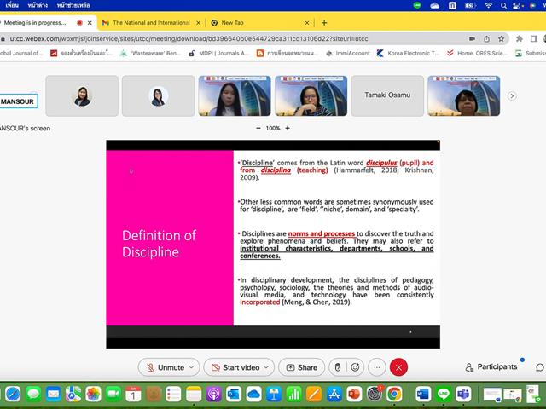Screen dimensions: 546x409
Task: Click the share page icon in address bar
Action: [x=486, y=38]
